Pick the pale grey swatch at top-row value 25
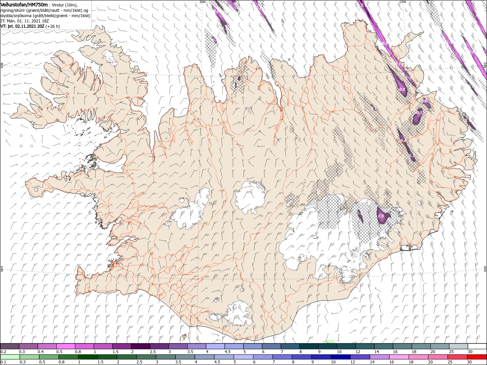This screenshot has width=487, height=365. pos(458,346)
